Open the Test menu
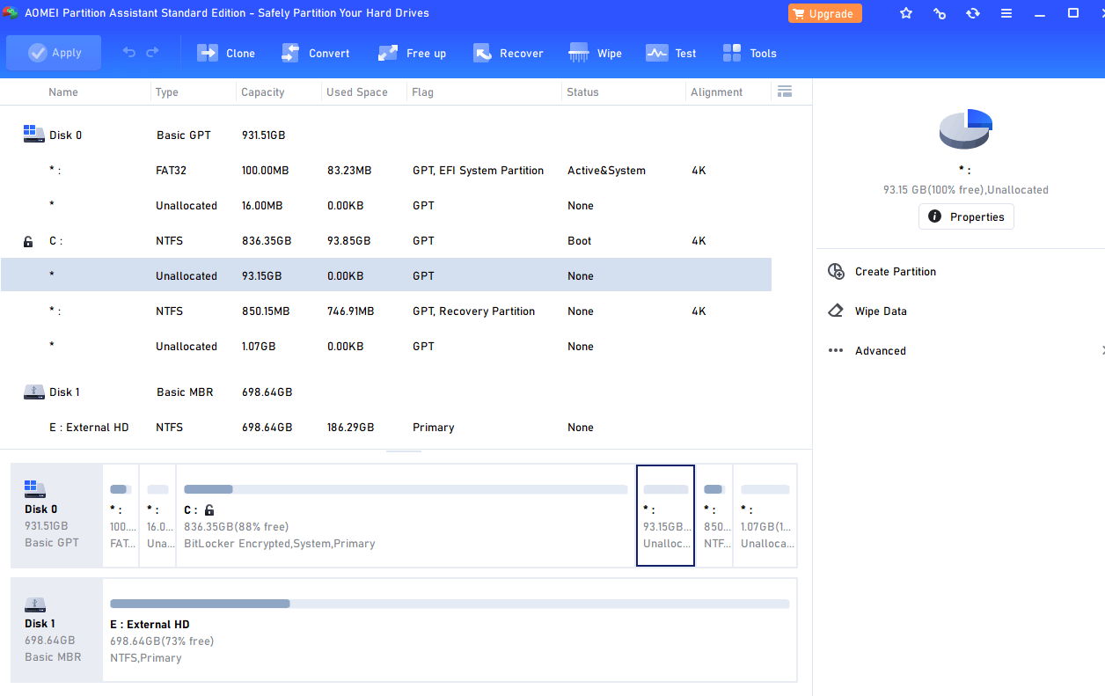 click(x=670, y=53)
